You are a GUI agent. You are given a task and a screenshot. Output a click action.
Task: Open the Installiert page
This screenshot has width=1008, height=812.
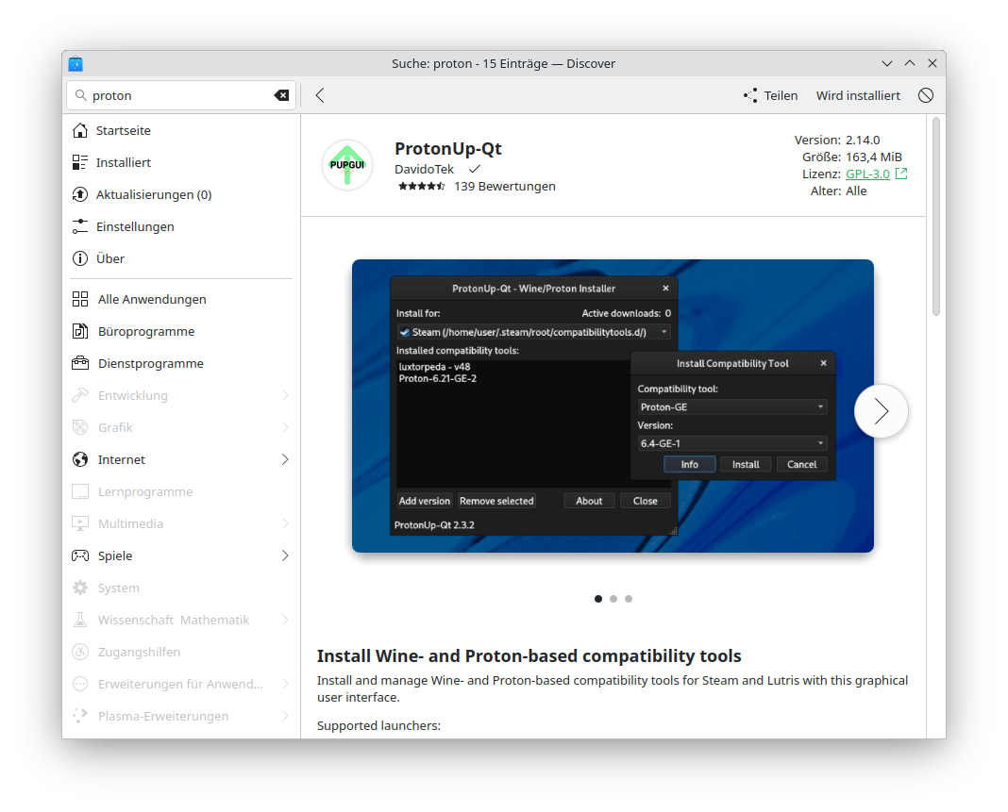pyautogui.click(x=181, y=162)
